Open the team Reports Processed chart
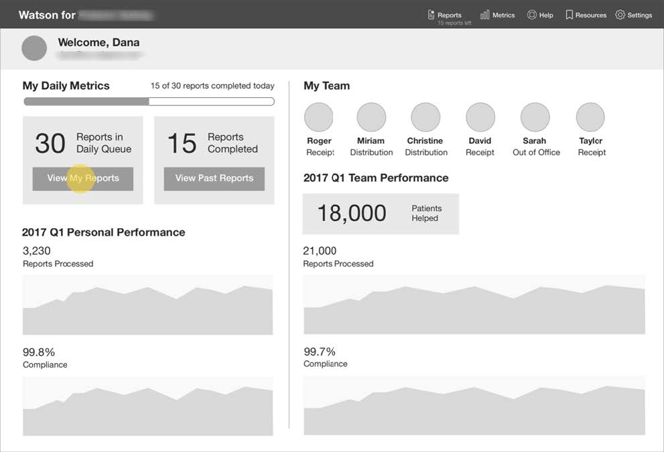 click(x=474, y=309)
